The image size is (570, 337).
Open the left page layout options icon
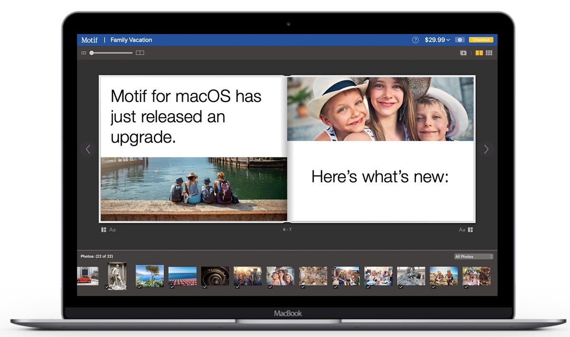coord(103,229)
